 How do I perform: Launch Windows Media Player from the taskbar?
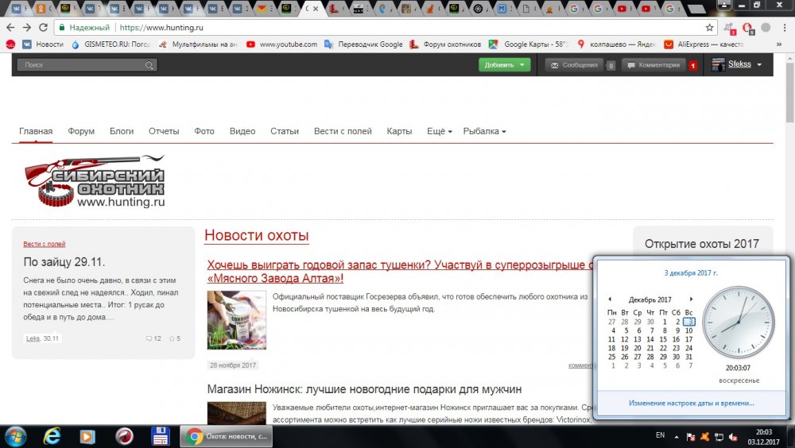point(88,435)
